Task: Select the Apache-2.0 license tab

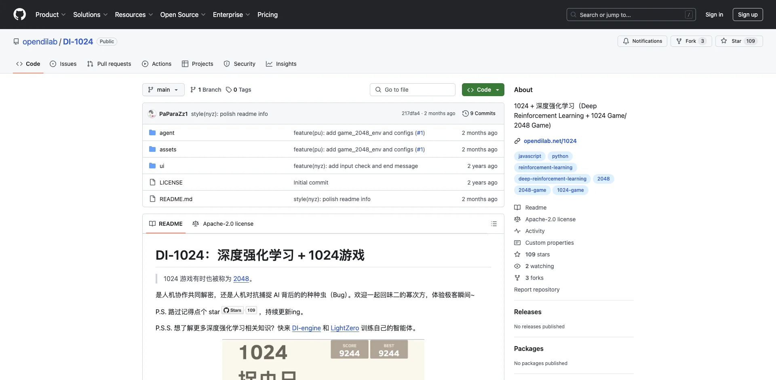Action: pyautogui.click(x=223, y=224)
